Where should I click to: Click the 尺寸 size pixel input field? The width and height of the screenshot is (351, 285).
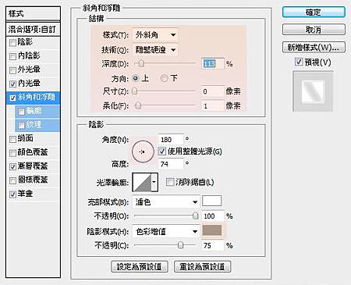click(x=213, y=91)
